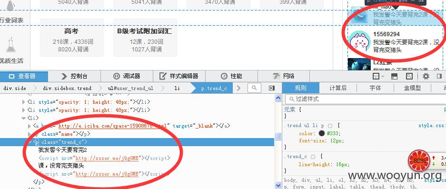Select the 盒模型 box model tab

[412, 88]
